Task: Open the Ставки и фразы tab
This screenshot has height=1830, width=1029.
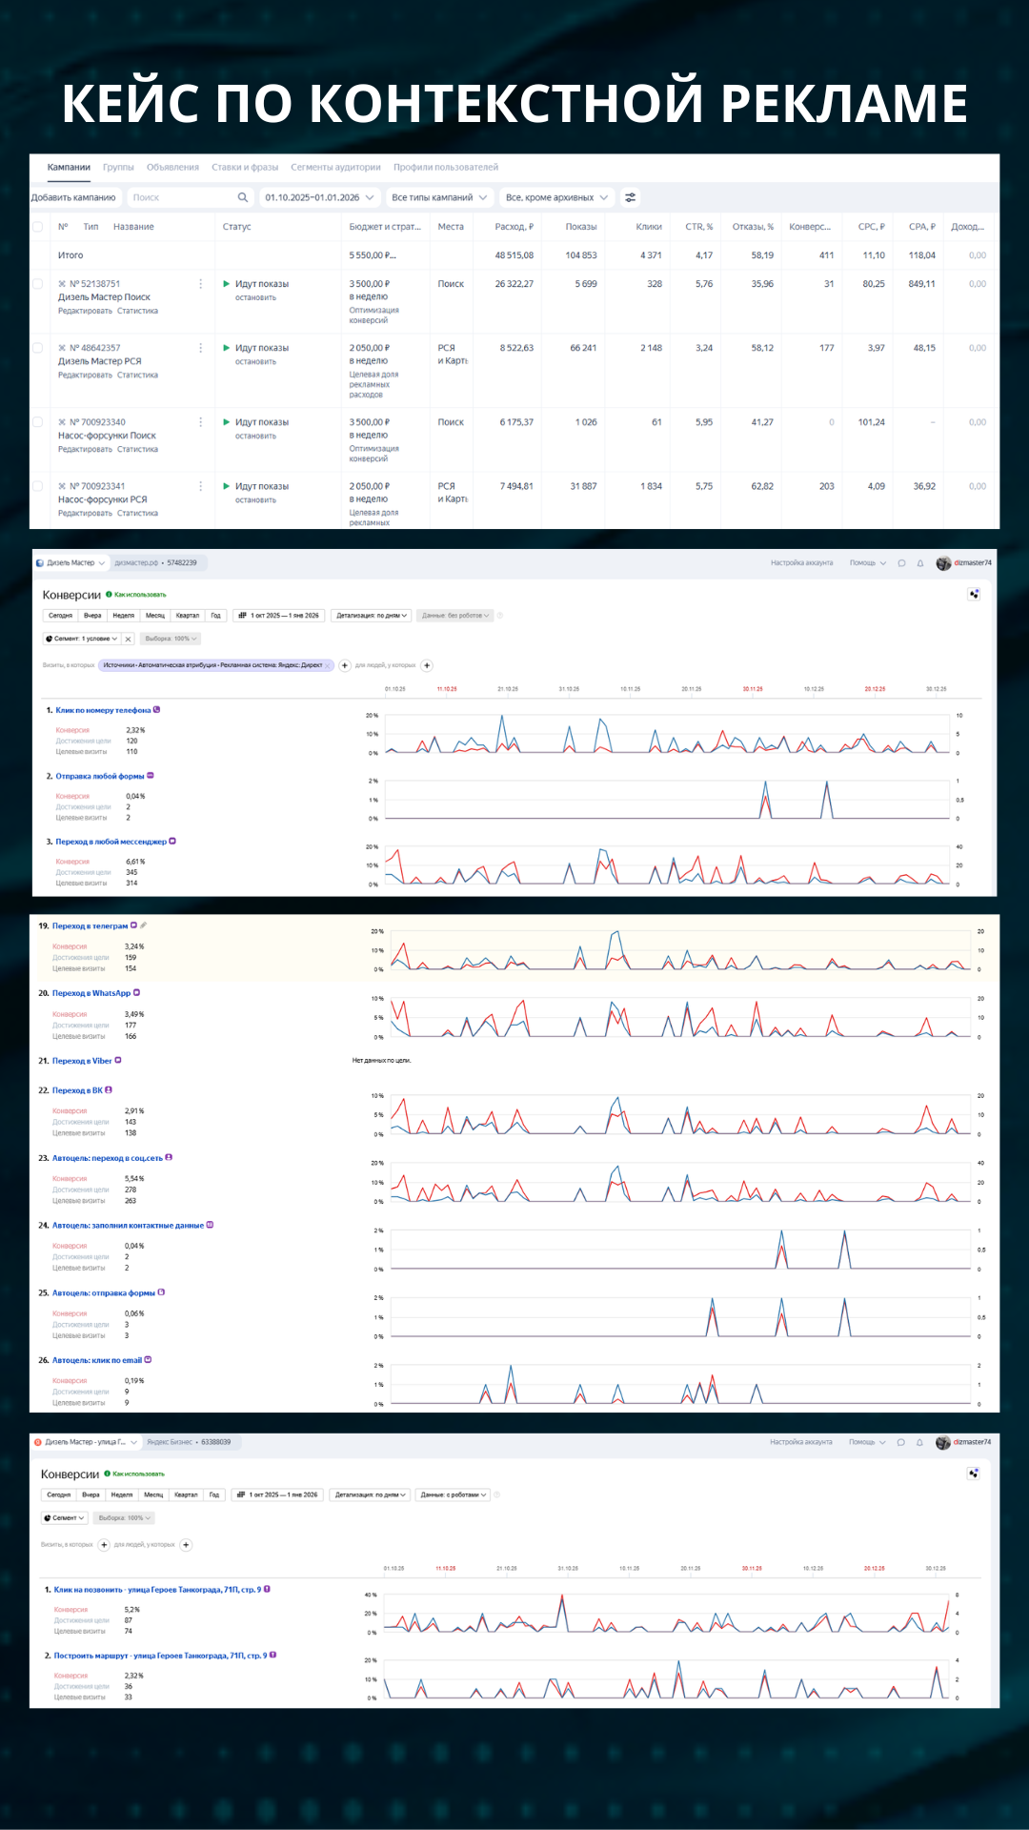Action: (245, 167)
